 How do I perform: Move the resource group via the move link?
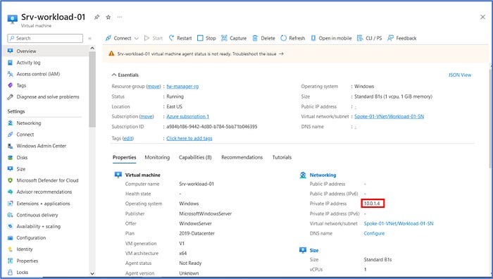[x=154, y=86]
